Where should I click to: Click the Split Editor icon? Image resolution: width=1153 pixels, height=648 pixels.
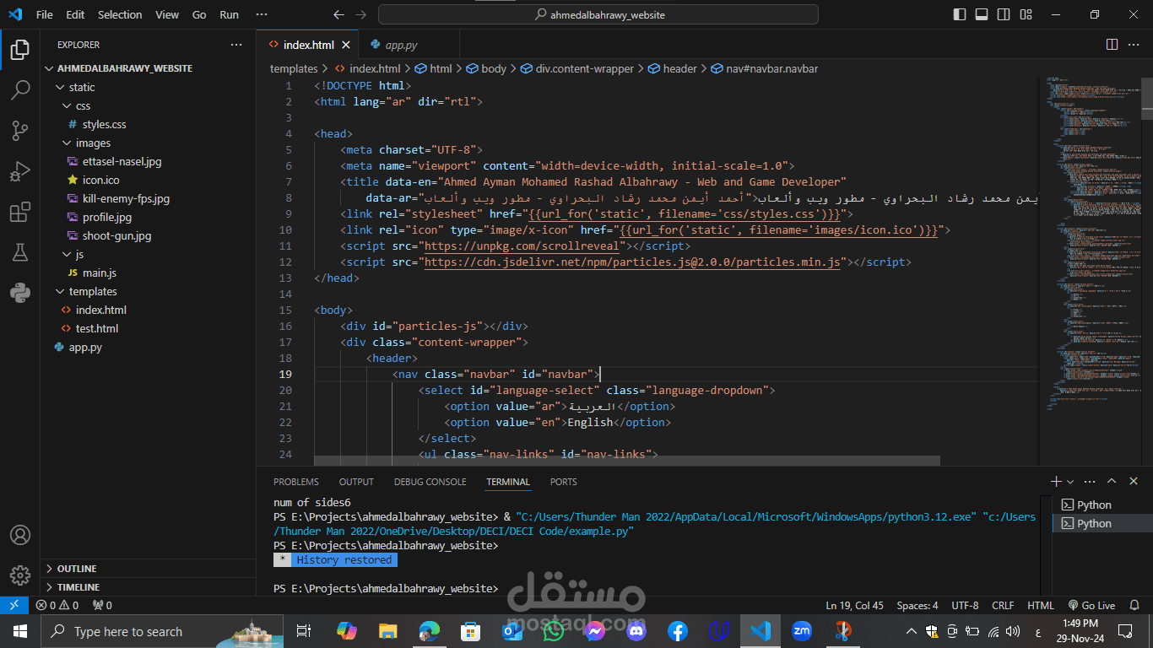(1112, 45)
